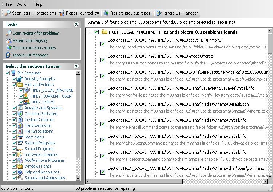273x192 pixels.
Task: Click the File Associations letter A icon
Action: [20, 131]
